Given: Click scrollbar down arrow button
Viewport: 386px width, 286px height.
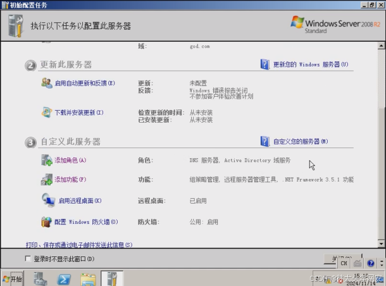Looking at the screenshot, I should [x=381, y=244].
